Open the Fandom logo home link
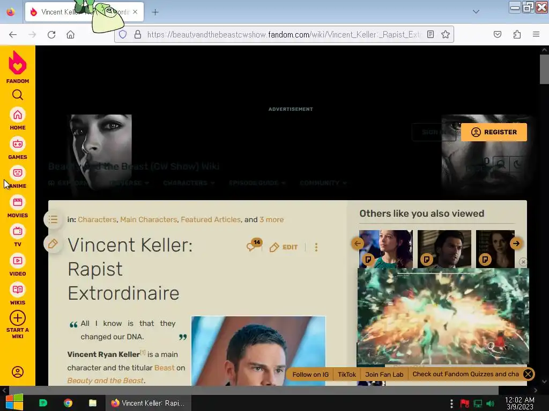Screen dimensions: 549x411 (18, 67)
